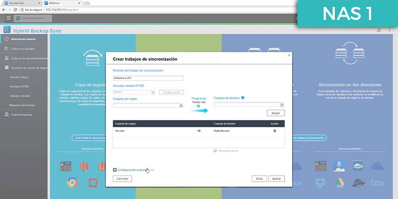
Task: Select Trabajo entrante in the sidebar
Action: (20, 96)
